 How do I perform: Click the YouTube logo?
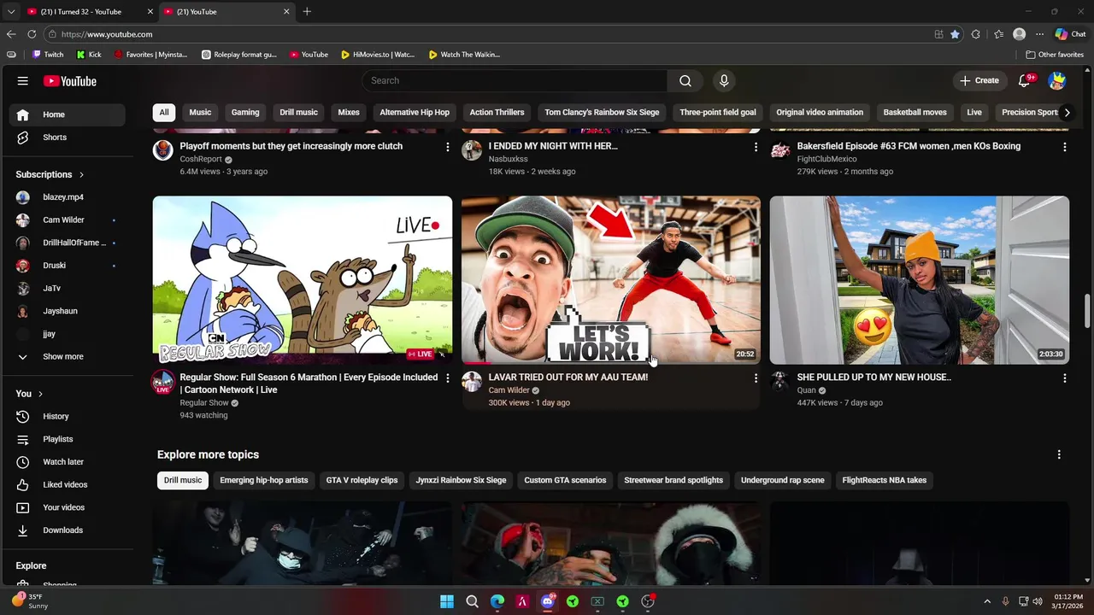pyautogui.click(x=70, y=81)
